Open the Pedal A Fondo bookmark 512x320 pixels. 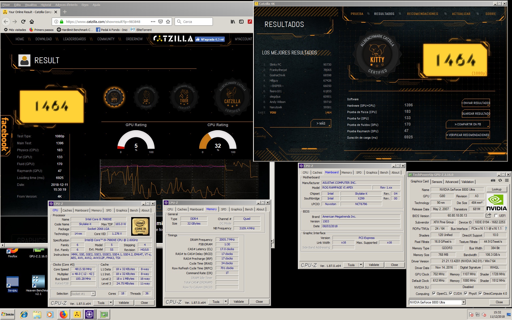[111, 30]
